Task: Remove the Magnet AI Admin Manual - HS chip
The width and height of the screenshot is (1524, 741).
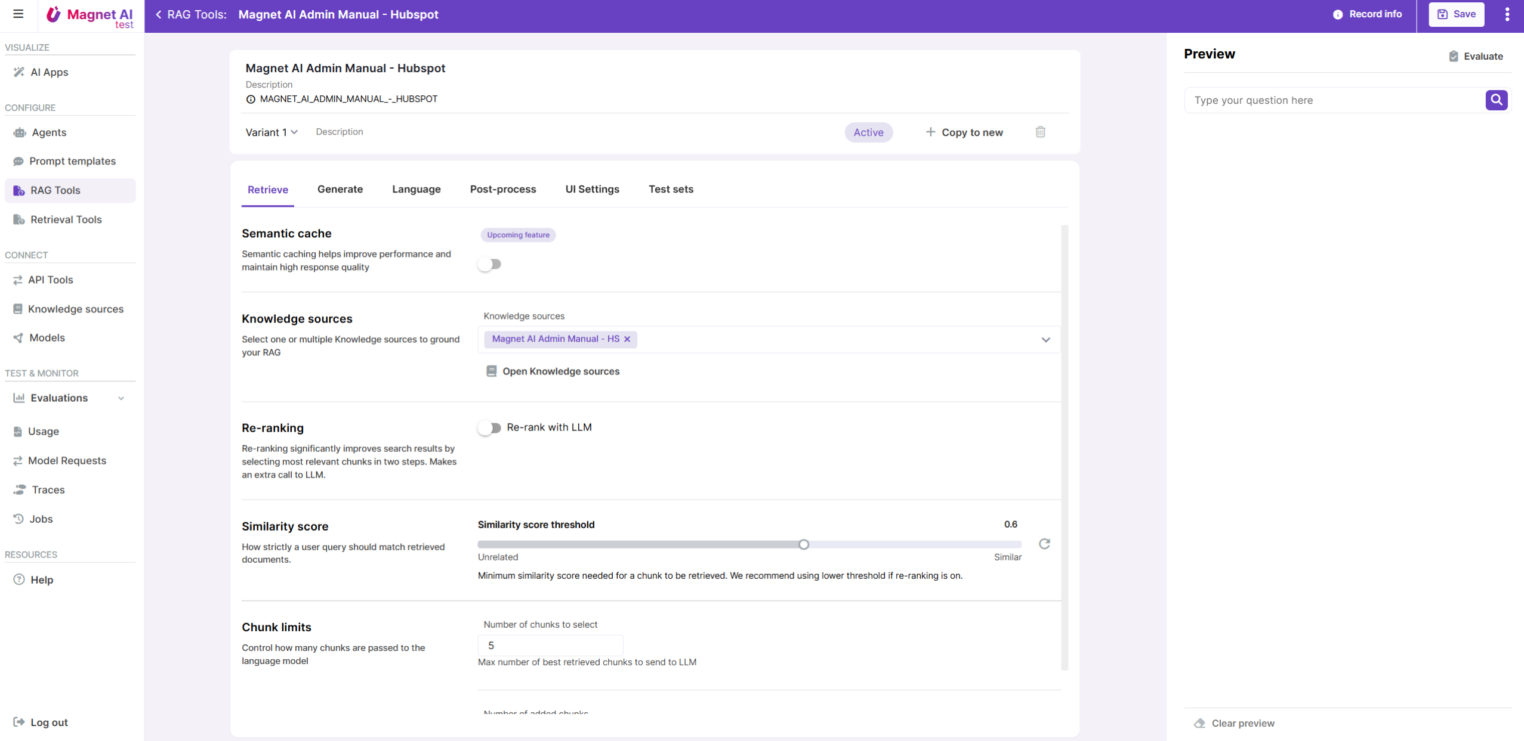Action: coord(627,339)
